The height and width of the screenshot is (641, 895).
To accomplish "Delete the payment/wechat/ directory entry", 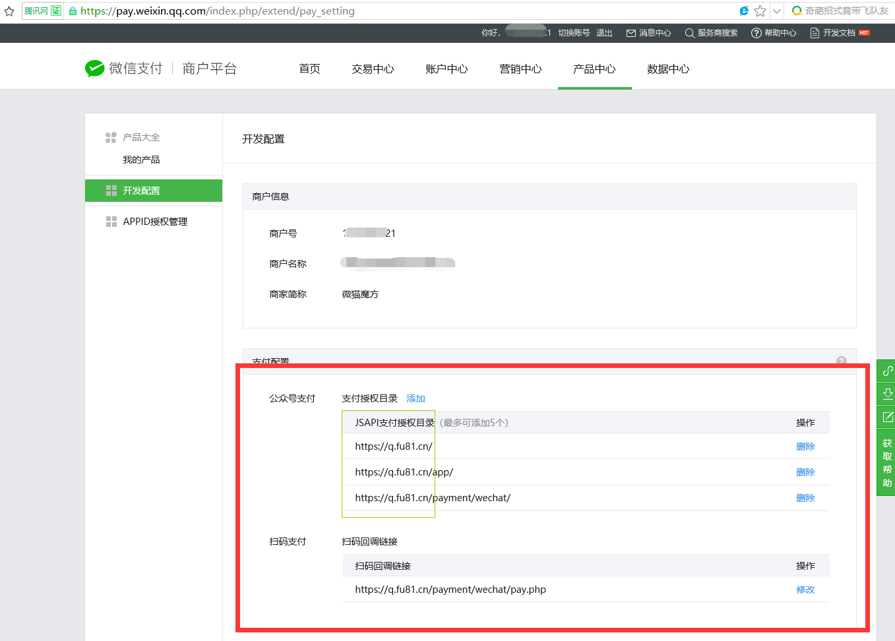I will click(805, 498).
